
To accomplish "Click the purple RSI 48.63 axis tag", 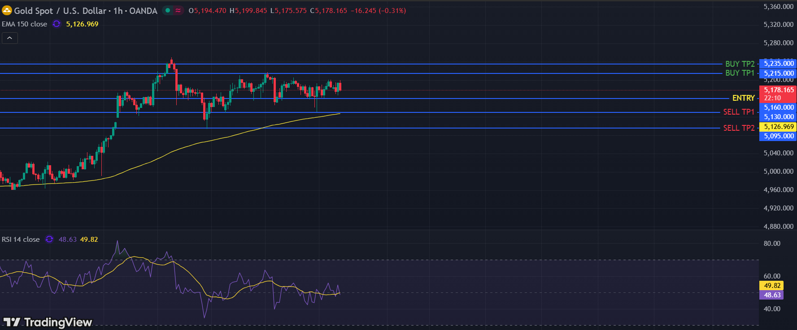I will [772, 295].
